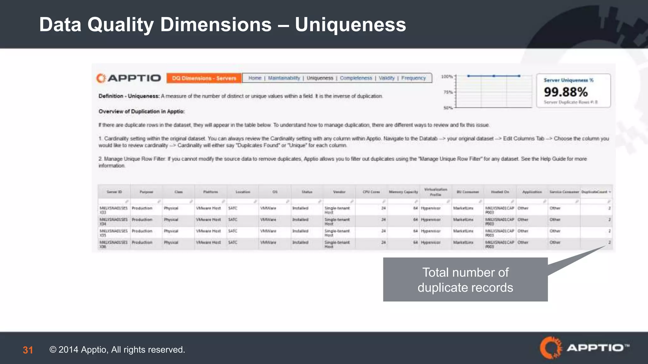Click filter icon under Location column
The height and width of the screenshot is (364, 648).
tap(255, 201)
